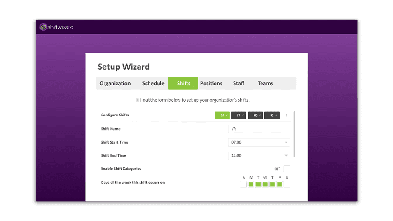The image size is (393, 221).
Task: Open the Shift Start Time dropdown
Action: pyautogui.click(x=259, y=142)
